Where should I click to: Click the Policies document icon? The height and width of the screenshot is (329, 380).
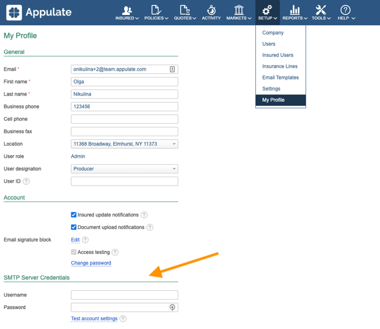pyautogui.click(x=156, y=10)
